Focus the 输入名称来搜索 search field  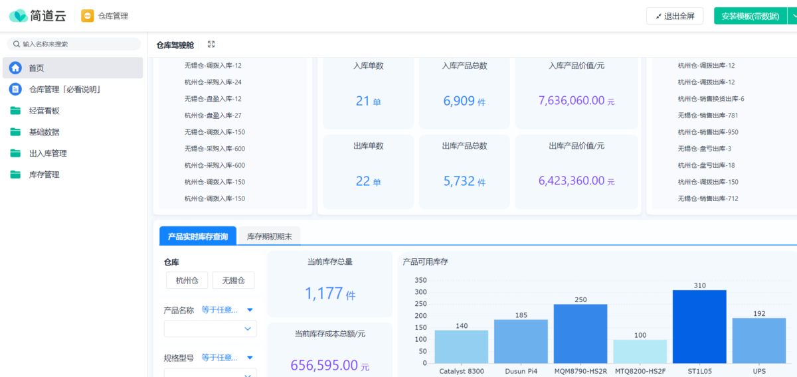(74, 44)
